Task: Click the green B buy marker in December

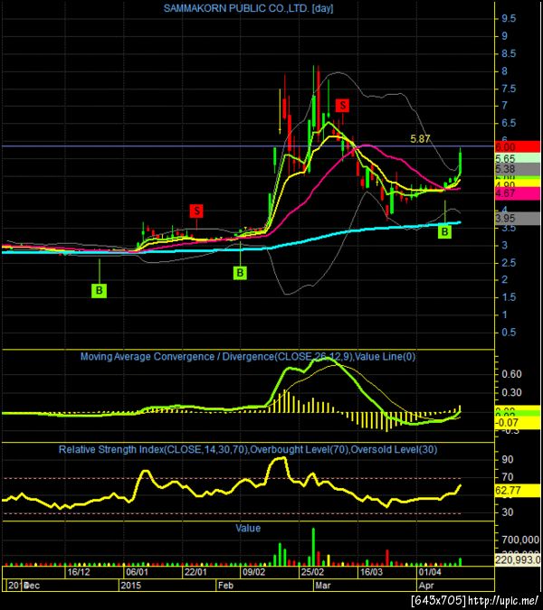Action: click(99, 290)
